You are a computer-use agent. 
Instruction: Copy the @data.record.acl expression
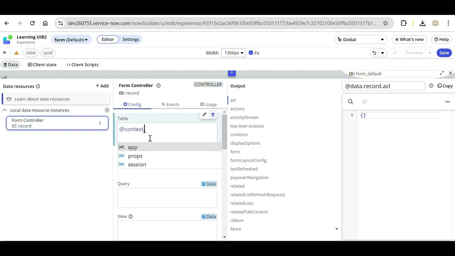(445, 86)
